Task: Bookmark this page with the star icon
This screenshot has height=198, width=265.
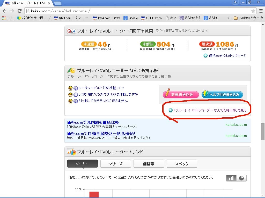Action: (253, 11)
